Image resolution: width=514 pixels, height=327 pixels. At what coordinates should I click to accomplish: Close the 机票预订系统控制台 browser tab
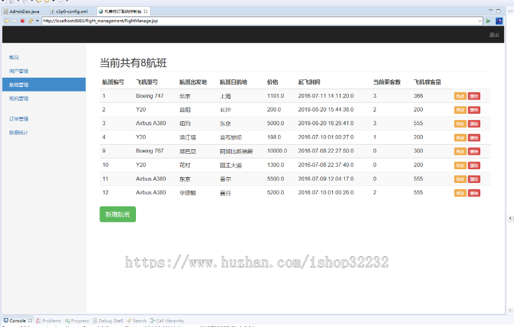click(x=146, y=11)
